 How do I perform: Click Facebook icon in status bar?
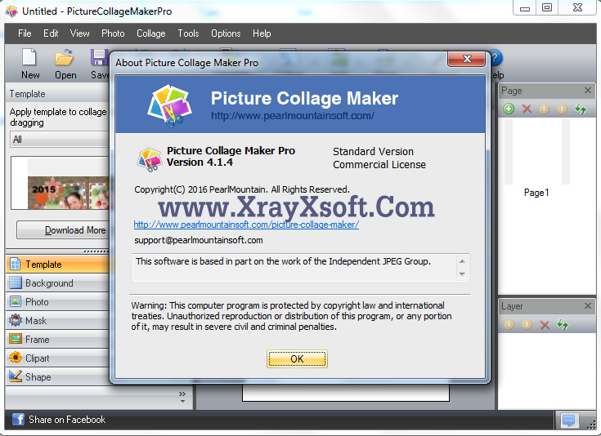tap(18, 419)
